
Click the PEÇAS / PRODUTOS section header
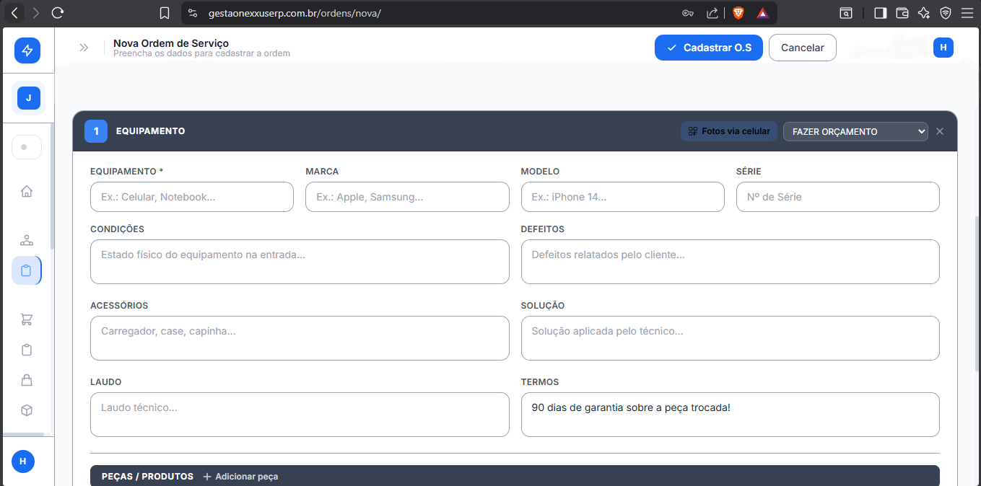(147, 477)
